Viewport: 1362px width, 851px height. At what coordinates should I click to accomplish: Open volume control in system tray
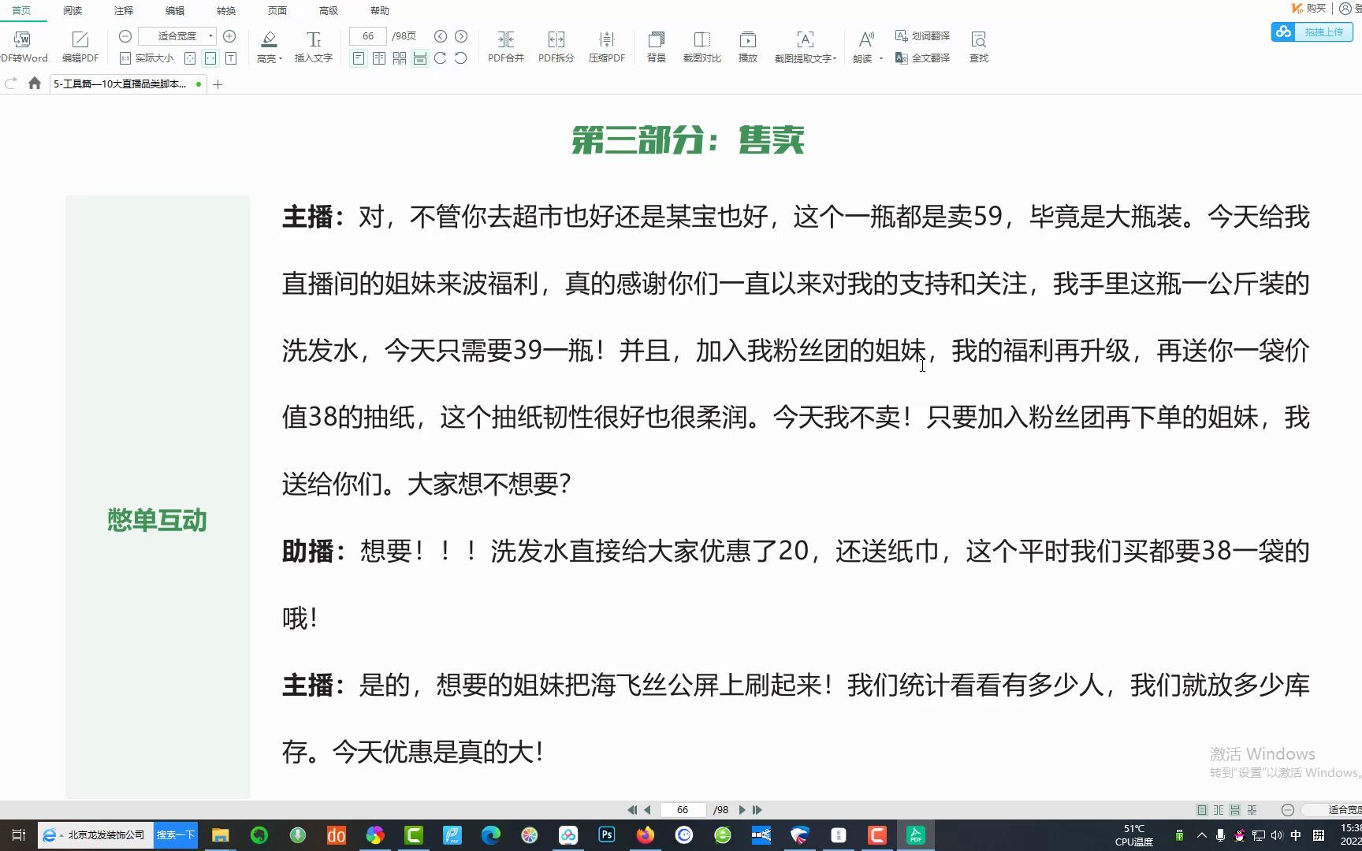[1277, 835]
